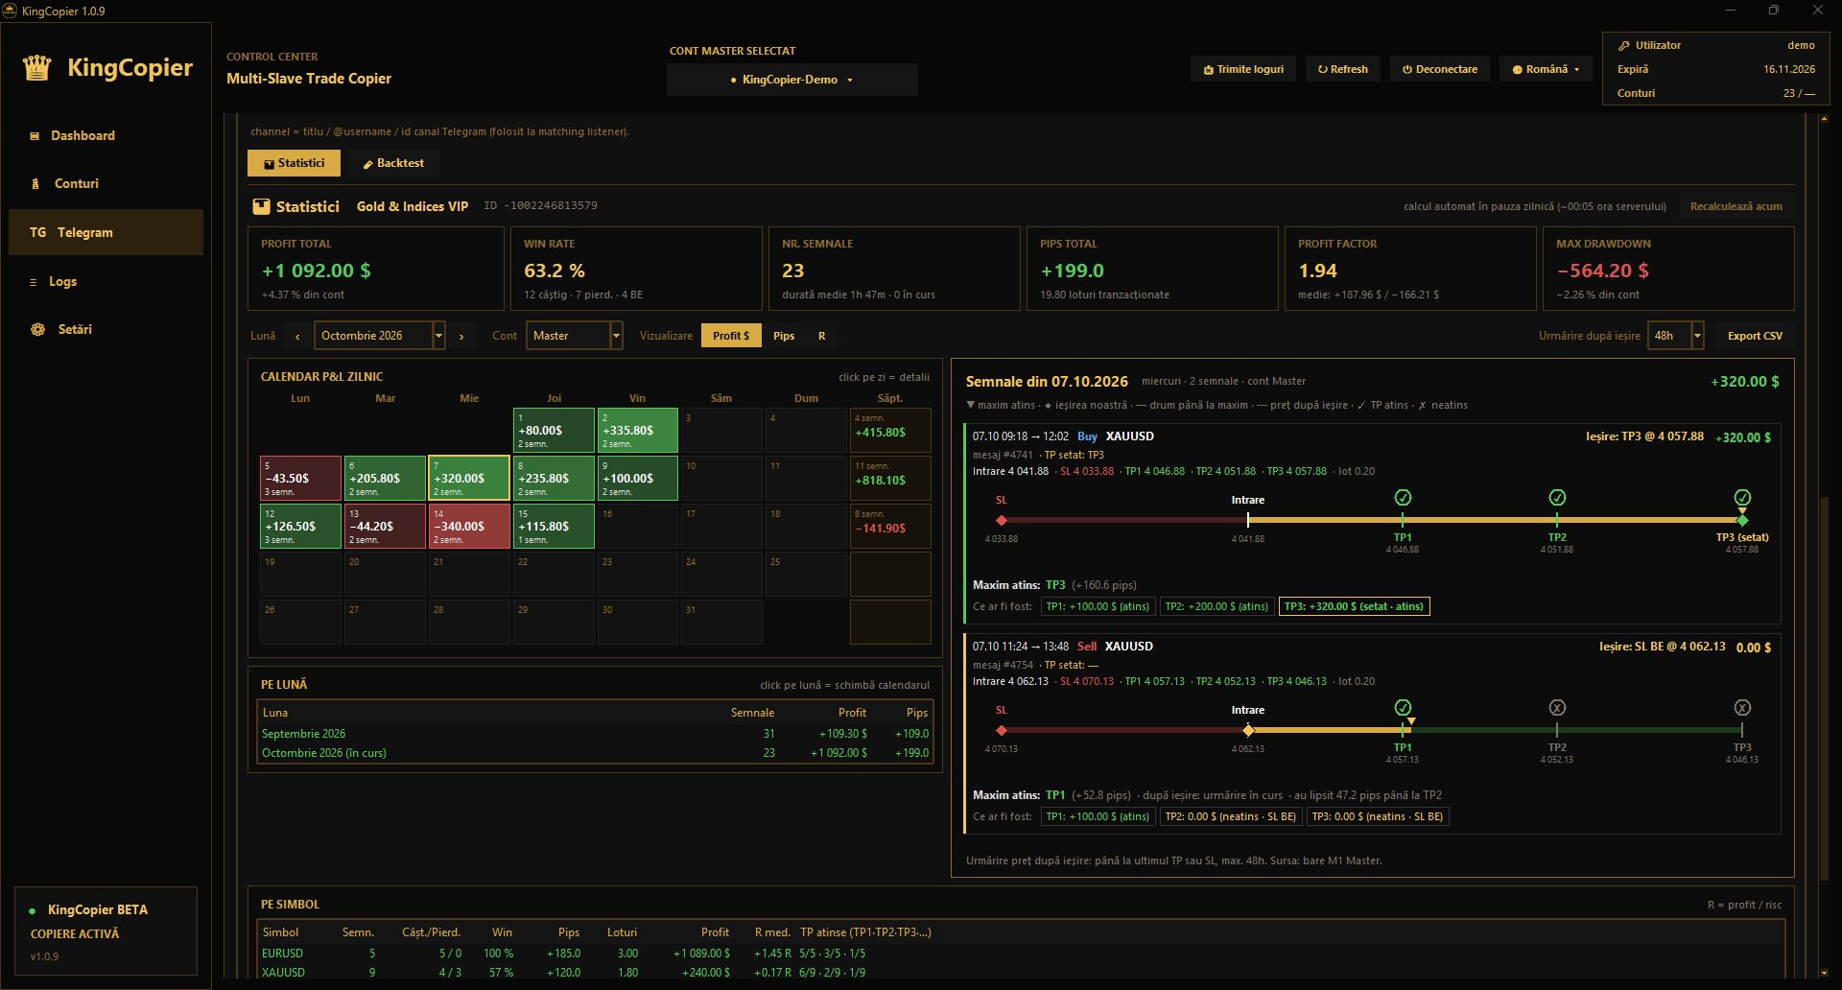Select calendar day 1 with +80.00$
The image size is (1842, 990).
point(554,430)
